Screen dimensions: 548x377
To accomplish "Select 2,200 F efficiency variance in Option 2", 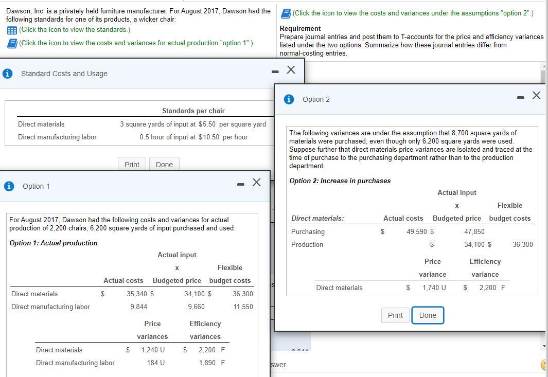I will (x=492, y=288).
